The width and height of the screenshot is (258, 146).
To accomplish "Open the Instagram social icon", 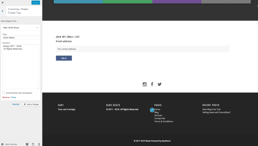I will click(145, 84).
